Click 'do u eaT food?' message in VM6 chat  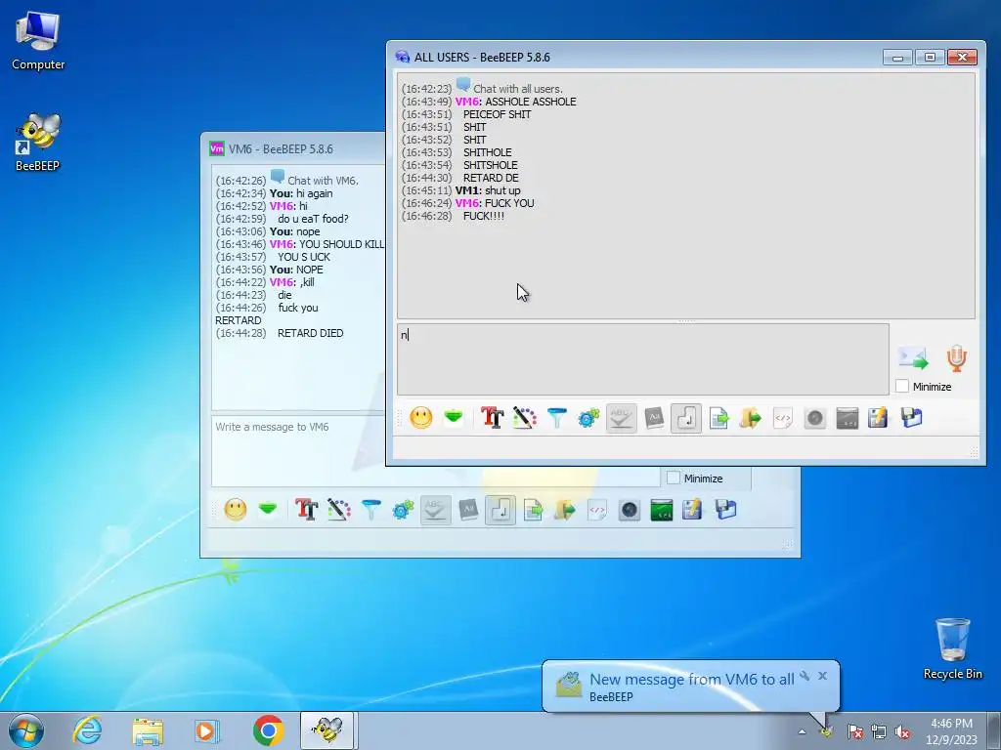[x=313, y=219]
